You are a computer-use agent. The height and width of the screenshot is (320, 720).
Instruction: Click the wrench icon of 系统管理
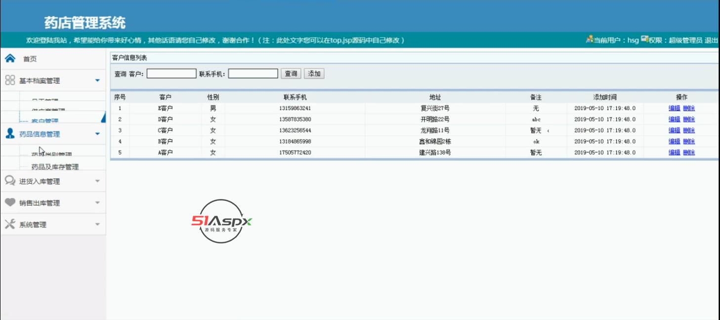(9, 224)
